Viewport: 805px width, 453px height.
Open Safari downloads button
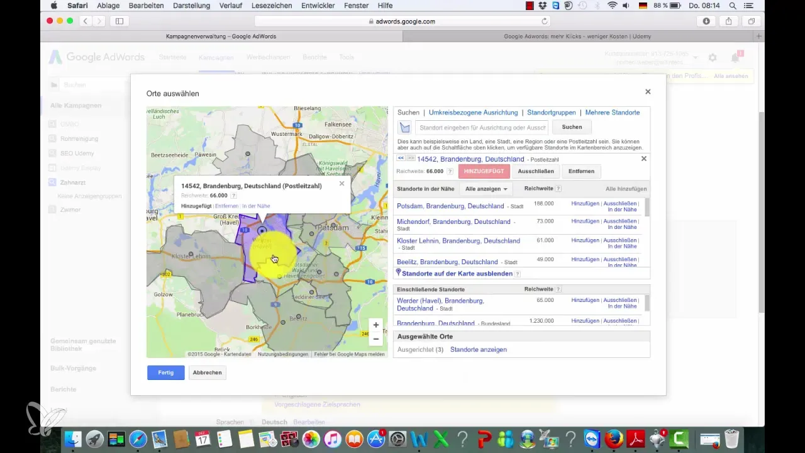(x=706, y=21)
